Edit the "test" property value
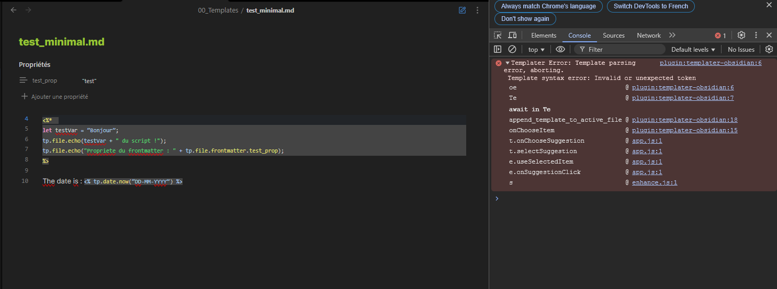 [89, 81]
